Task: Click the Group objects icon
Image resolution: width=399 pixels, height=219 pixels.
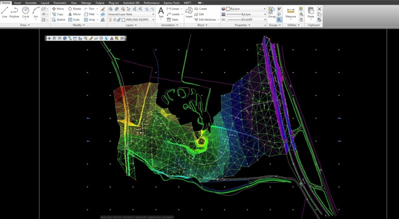Action: pyautogui.click(x=271, y=11)
